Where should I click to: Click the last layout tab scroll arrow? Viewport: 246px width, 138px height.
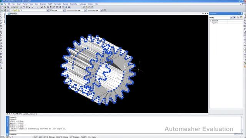(13, 114)
